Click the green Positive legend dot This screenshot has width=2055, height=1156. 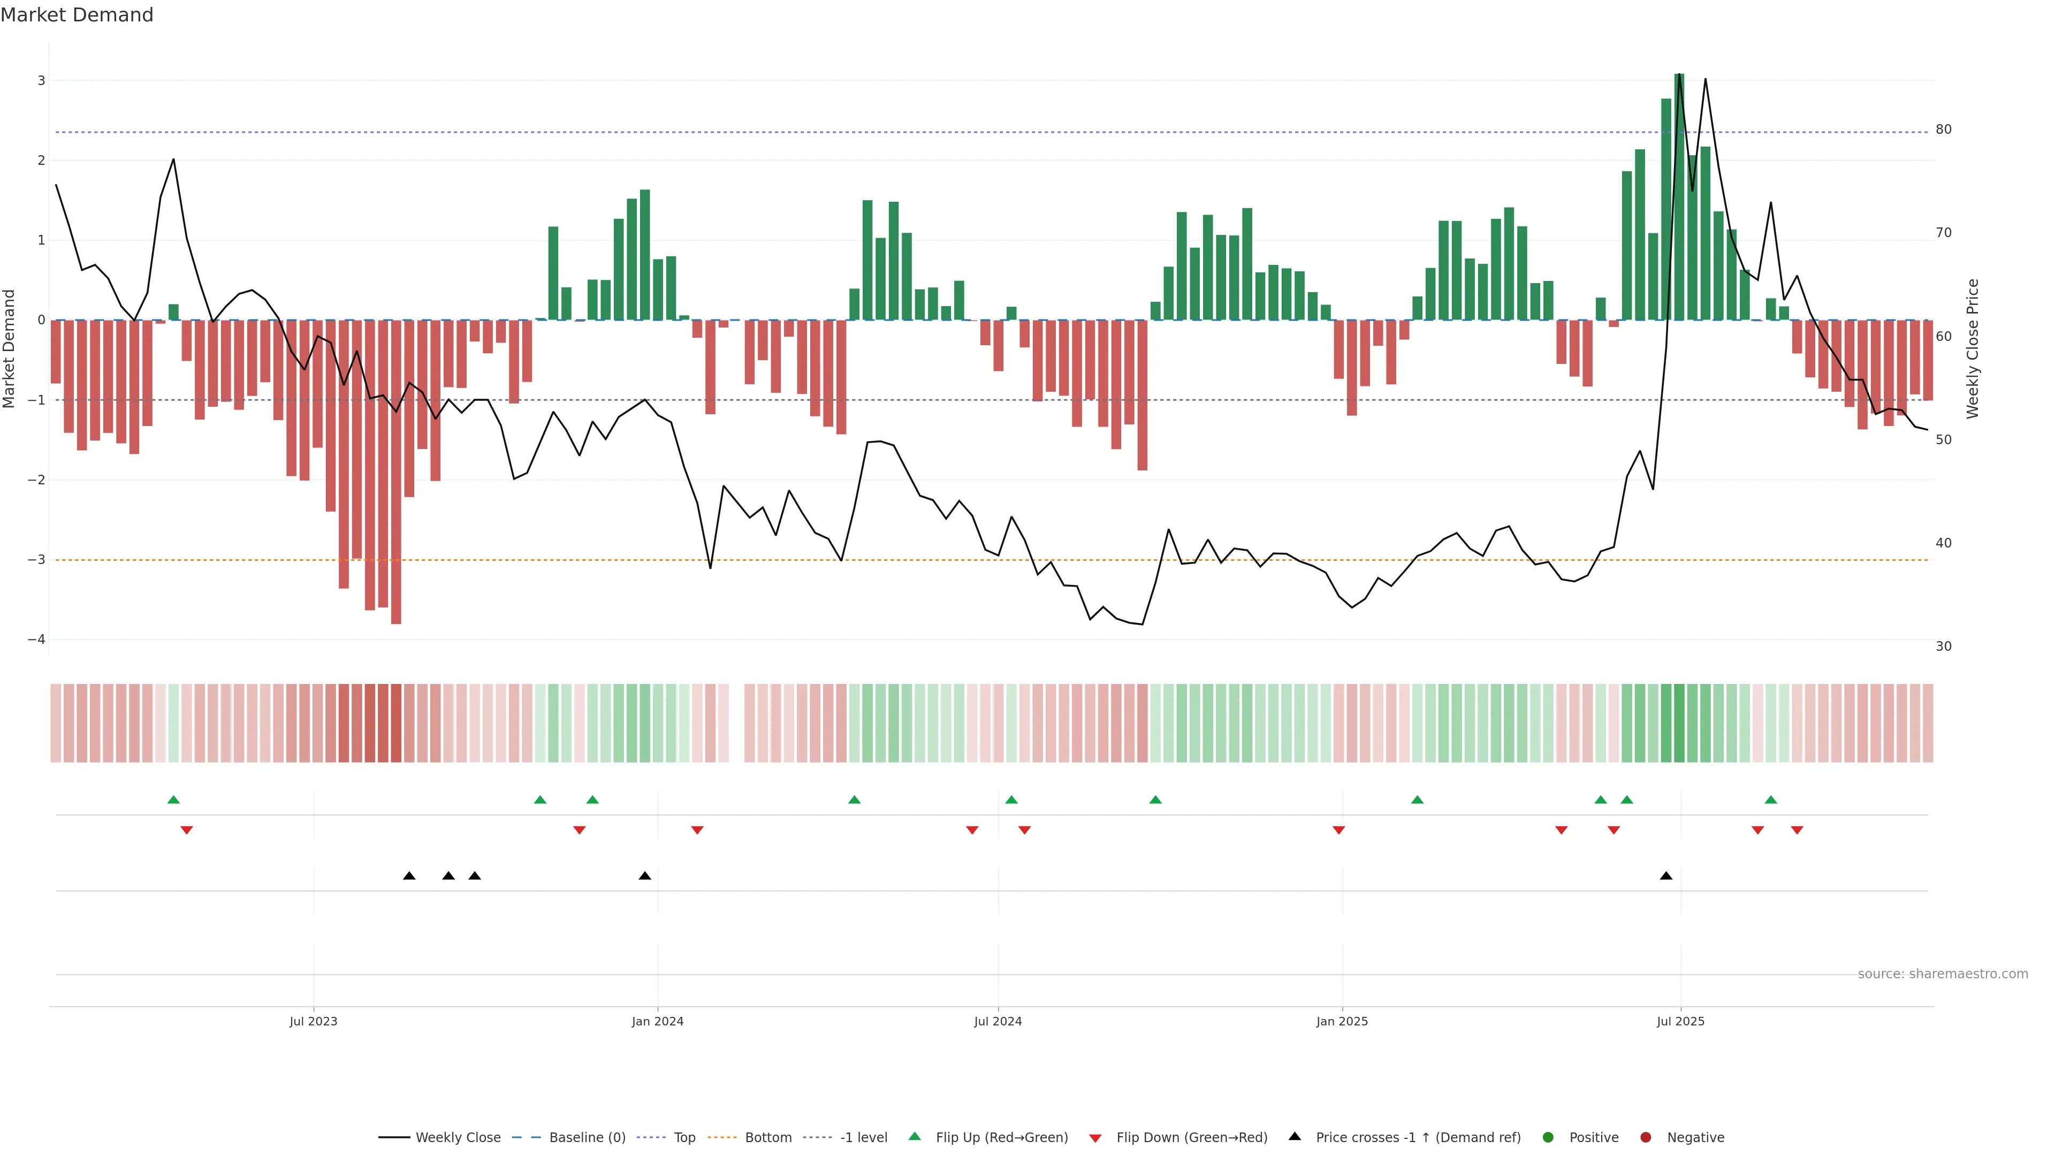(x=1548, y=1138)
